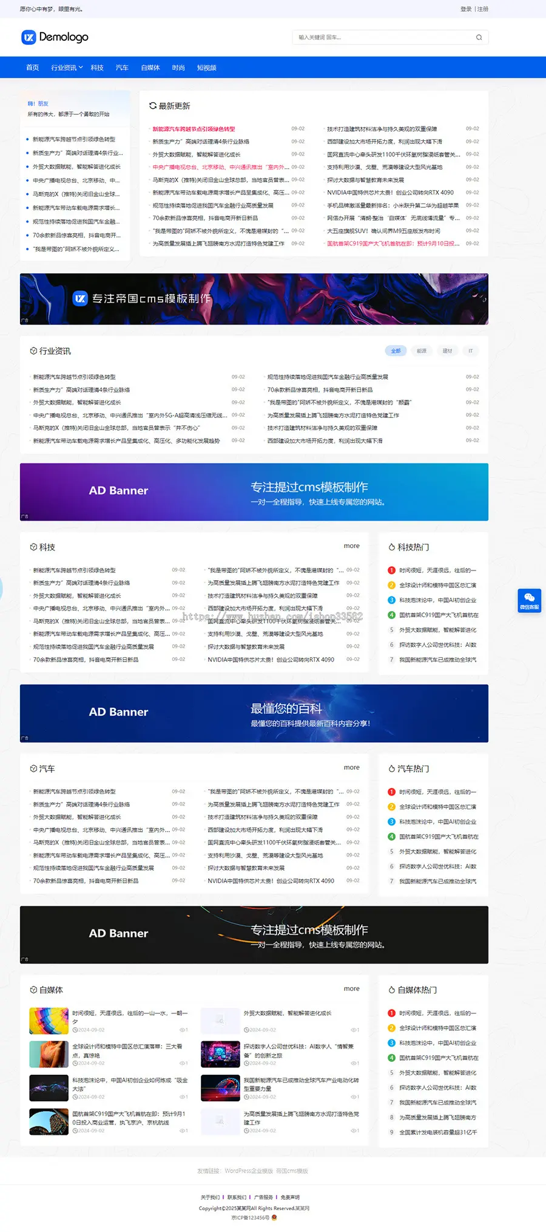Click the flame icon beside 汽车热门
Image resolution: width=546 pixels, height=1232 pixels.
[392, 768]
